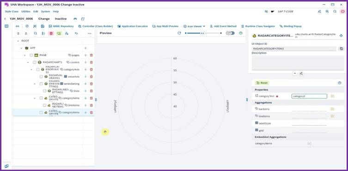Image resolution: width=348 pixels, height=171 pixels.
Task: Open the Icon Viewer dropdown
Action: pos(194,26)
